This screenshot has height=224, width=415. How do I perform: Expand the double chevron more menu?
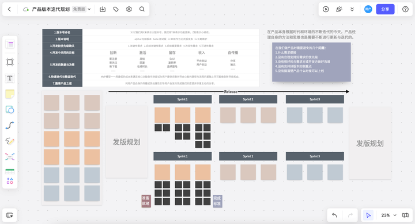tap(352, 9)
